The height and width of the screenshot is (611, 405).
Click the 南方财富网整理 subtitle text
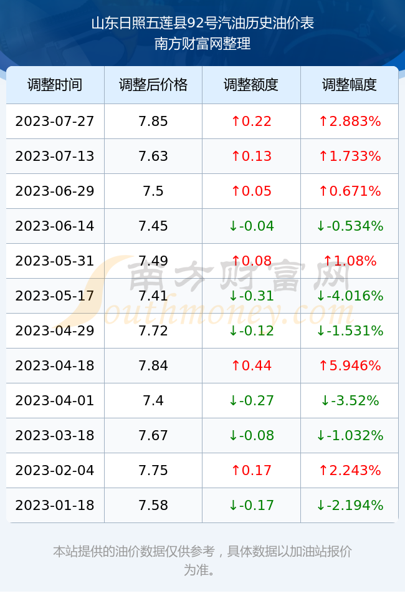point(202,43)
